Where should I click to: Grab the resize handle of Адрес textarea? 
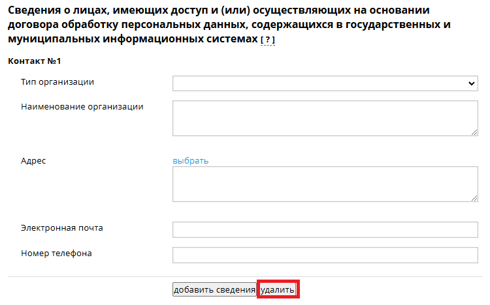click(x=474, y=197)
